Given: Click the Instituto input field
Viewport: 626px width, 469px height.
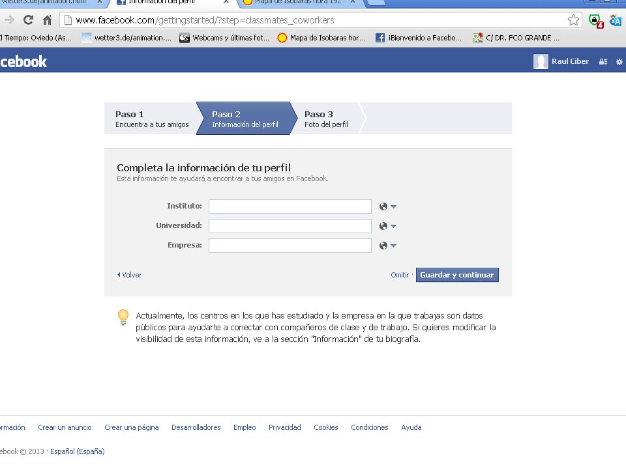Looking at the screenshot, I should [290, 206].
